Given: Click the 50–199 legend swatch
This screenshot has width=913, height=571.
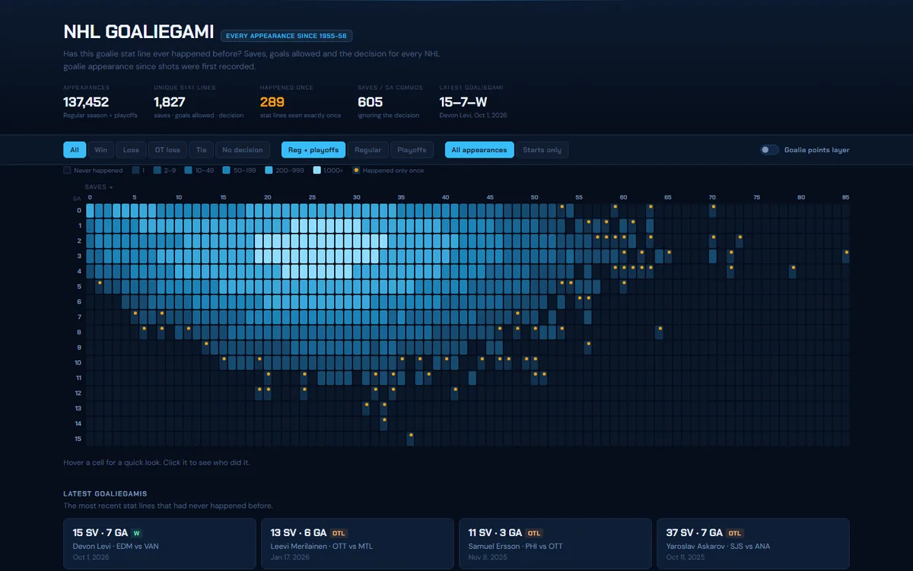Looking at the screenshot, I should (x=226, y=171).
